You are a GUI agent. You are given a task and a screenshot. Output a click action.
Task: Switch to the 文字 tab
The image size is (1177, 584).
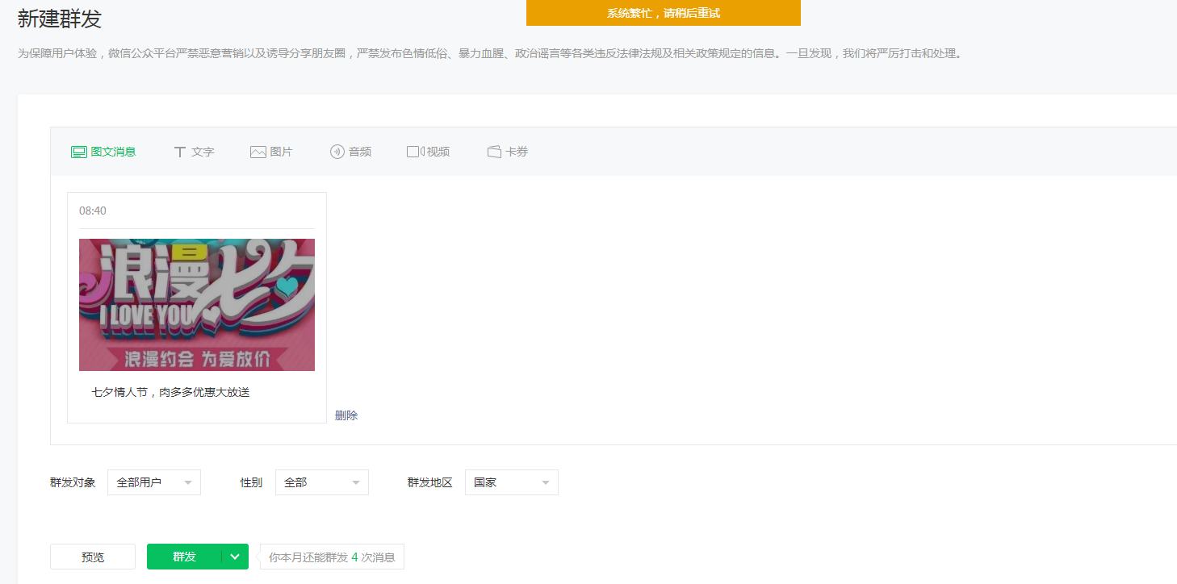tap(194, 152)
